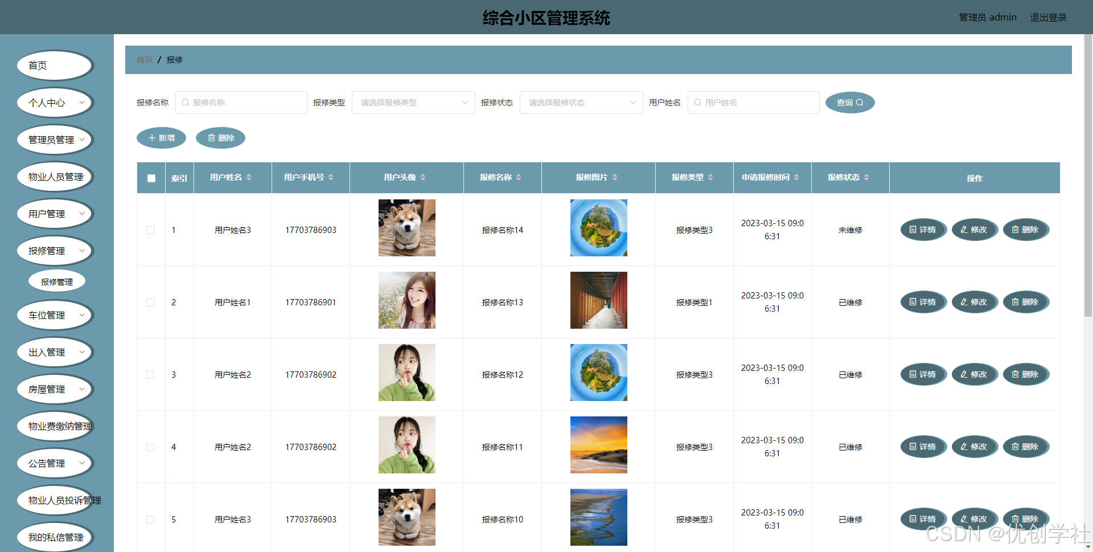The image size is (1093, 552).
Task: Click the 退出登录 logout link
Action: pyautogui.click(x=1048, y=18)
